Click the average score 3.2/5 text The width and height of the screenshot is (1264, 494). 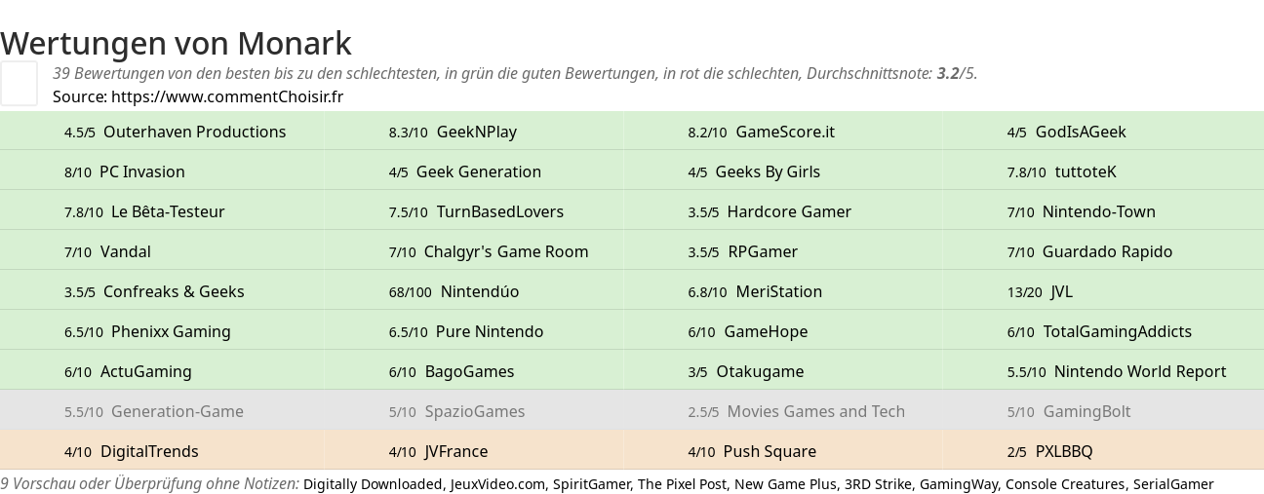click(x=957, y=73)
